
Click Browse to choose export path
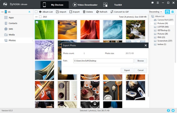[x=141, y=61]
